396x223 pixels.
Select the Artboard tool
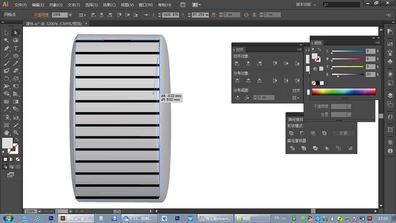click(6, 125)
